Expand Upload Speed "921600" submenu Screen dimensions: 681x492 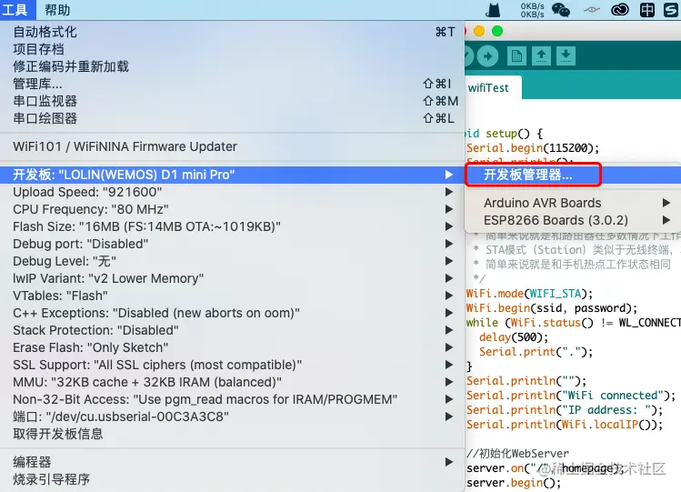[233, 192]
